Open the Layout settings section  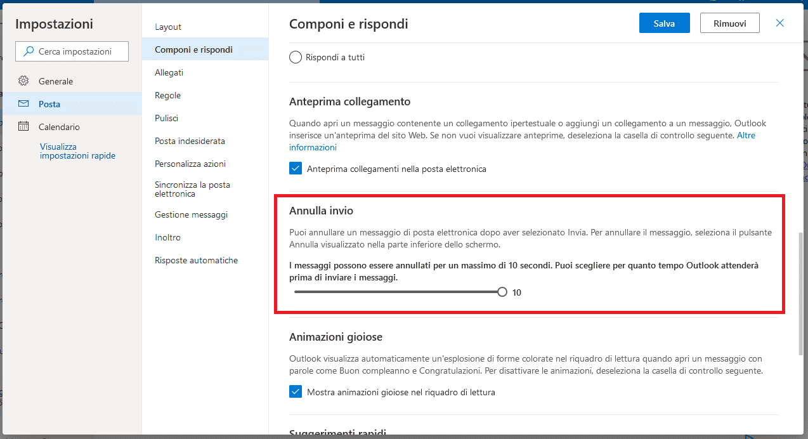[x=168, y=27]
